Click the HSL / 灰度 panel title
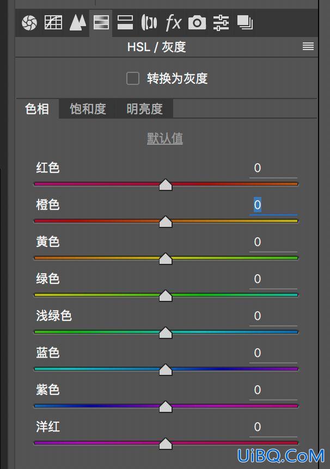The height and width of the screenshot is (469, 330). 157,47
